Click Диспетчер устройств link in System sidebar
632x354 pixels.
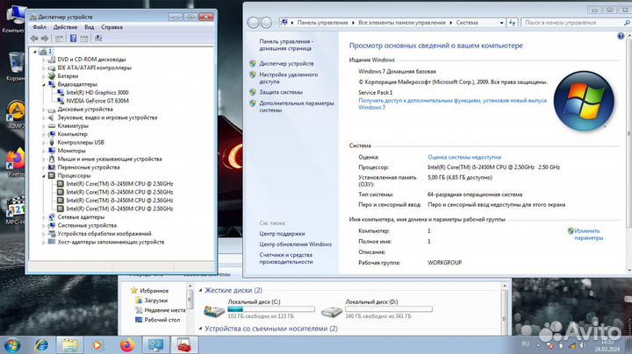pyautogui.click(x=286, y=64)
